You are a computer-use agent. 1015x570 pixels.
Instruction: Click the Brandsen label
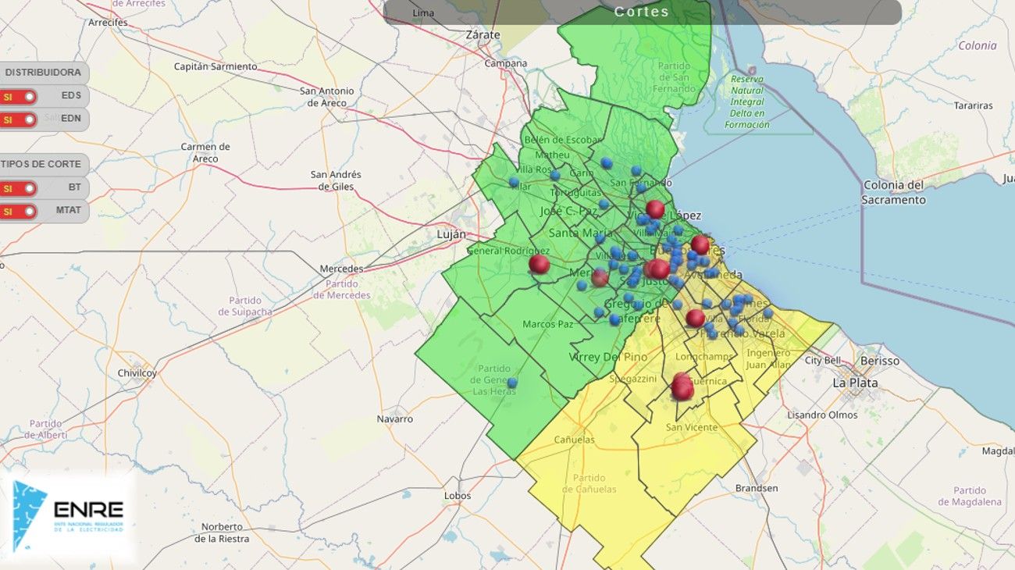(x=757, y=488)
